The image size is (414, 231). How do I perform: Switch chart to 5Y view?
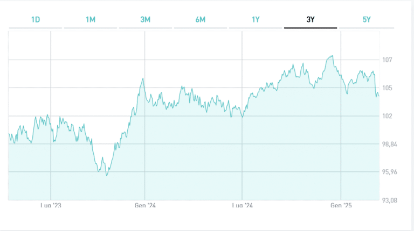point(367,20)
